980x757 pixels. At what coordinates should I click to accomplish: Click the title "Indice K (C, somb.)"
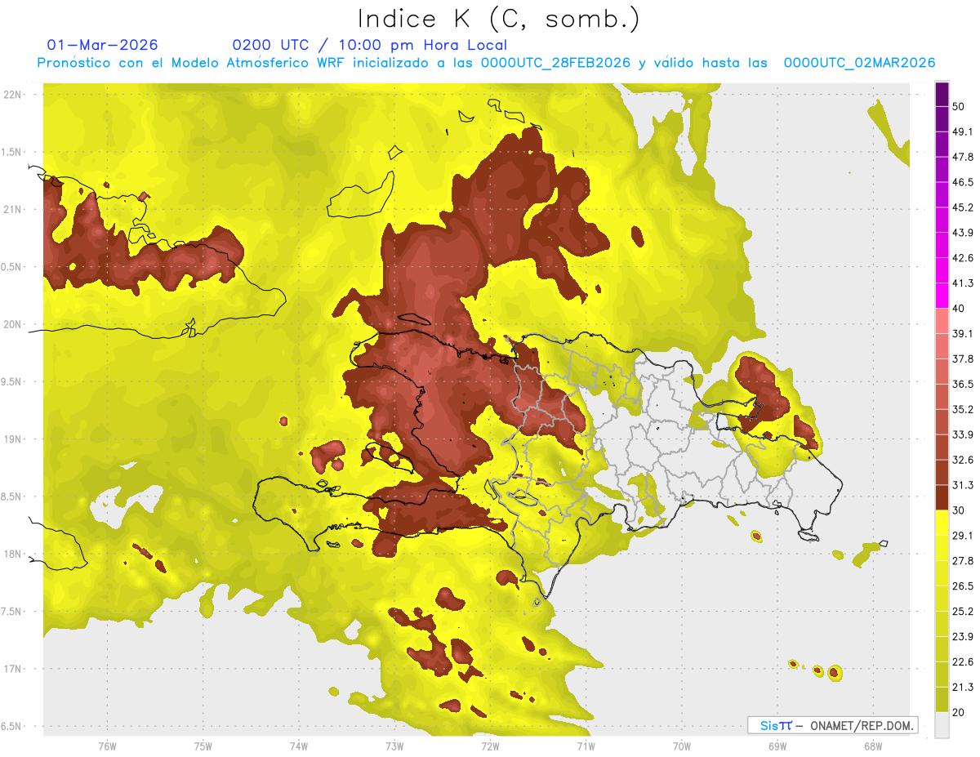click(x=498, y=19)
